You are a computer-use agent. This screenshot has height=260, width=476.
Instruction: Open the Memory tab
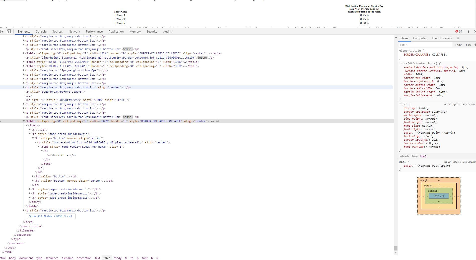pyautogui.click(x=135, y=32)
